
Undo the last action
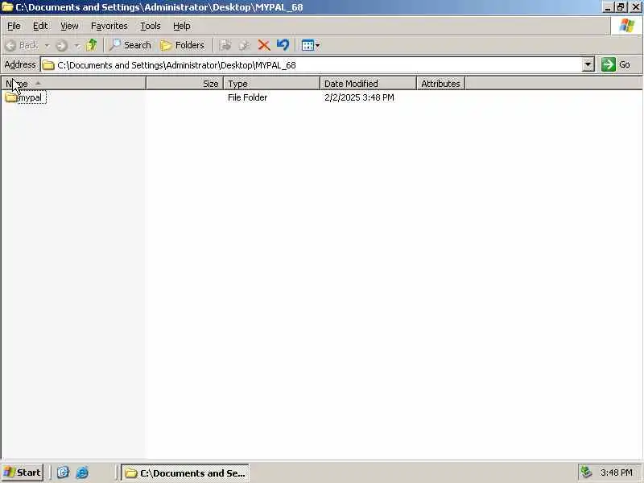pos(283,45)
